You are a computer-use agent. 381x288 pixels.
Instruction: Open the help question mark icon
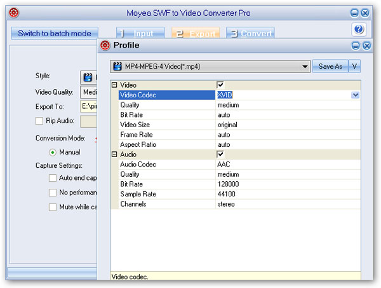point(359,29)
